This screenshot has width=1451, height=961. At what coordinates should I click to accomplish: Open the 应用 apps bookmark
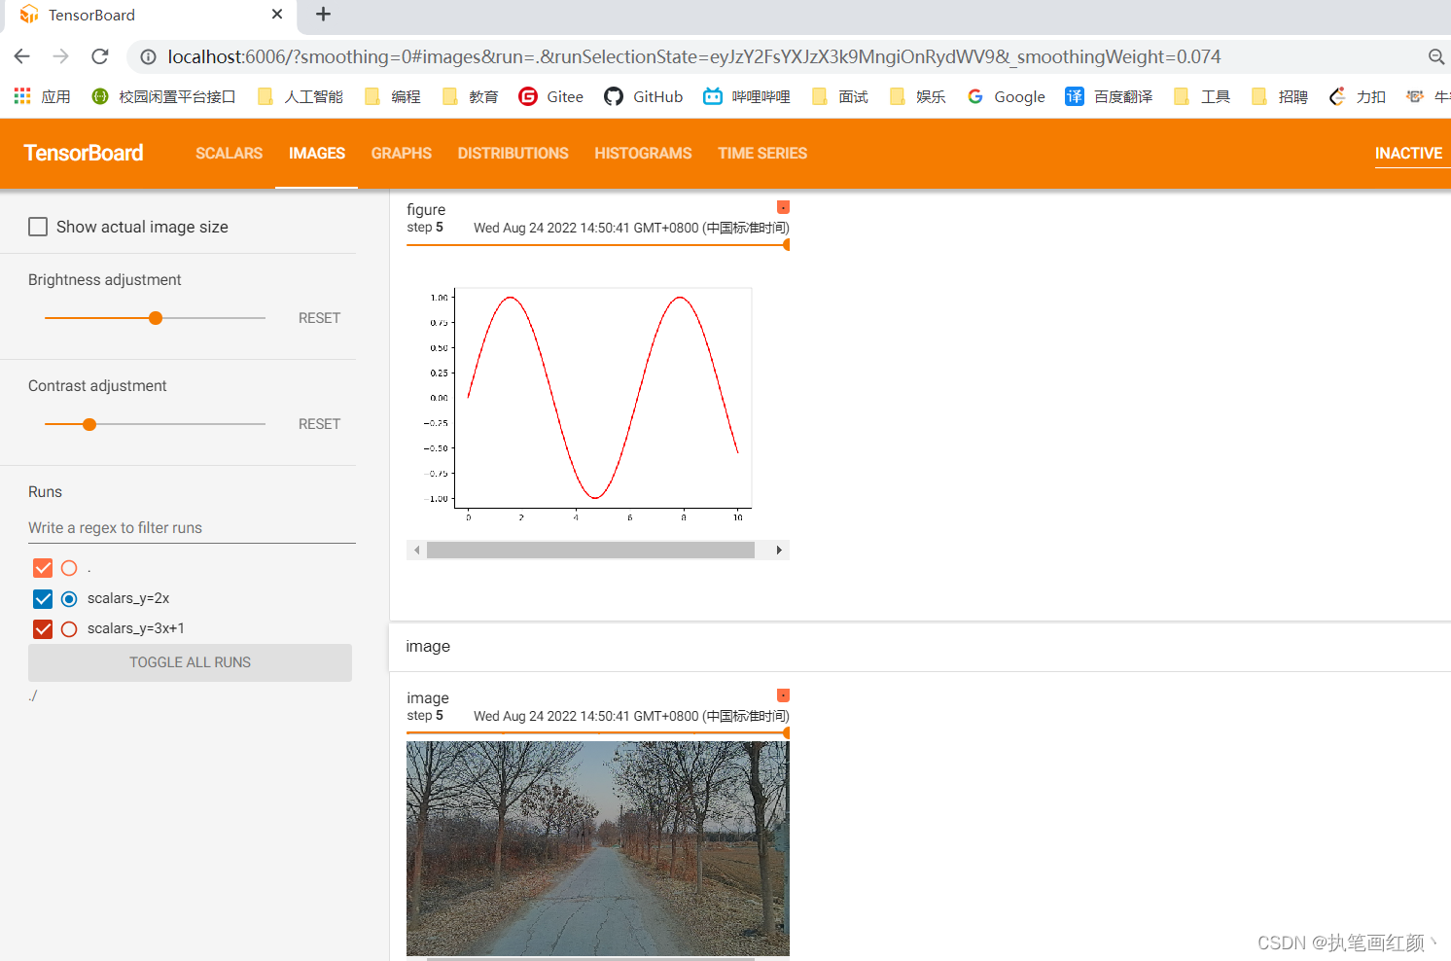[x=42, y=96]
